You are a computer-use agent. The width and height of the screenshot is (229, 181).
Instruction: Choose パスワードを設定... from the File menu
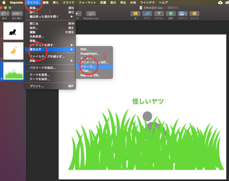pyautogui.click(x=42, y=68)
